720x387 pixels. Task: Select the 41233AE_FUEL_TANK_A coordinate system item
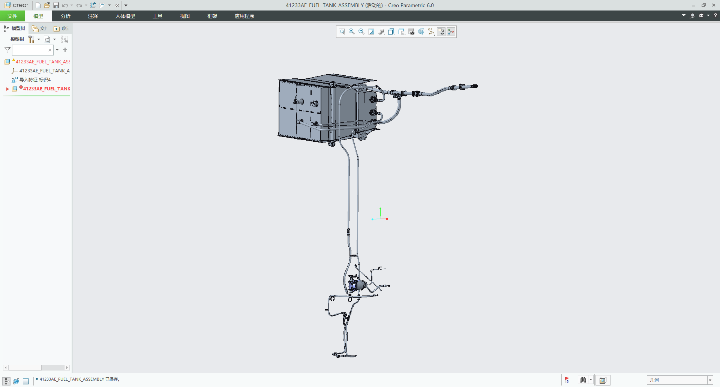pos(40,71)
